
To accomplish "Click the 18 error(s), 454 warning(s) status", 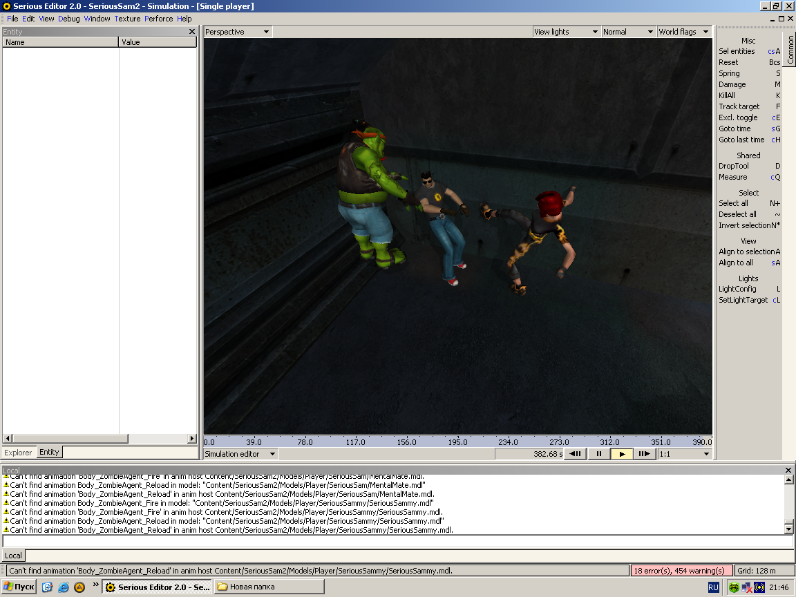I will 681,571.
